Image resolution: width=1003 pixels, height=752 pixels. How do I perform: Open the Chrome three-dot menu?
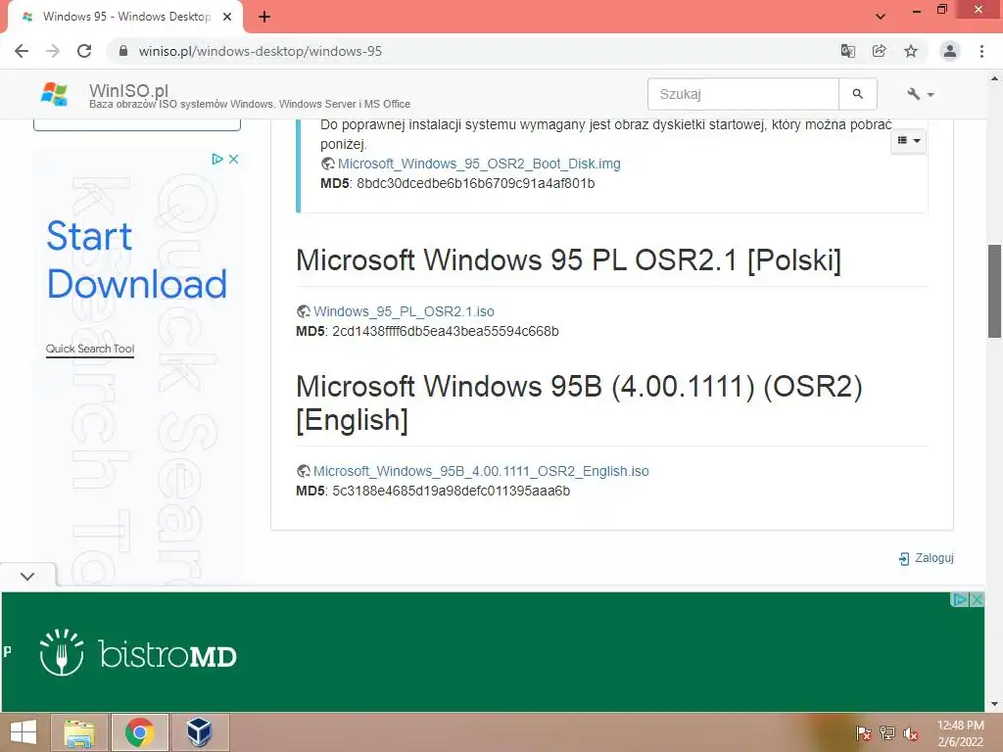981,51
